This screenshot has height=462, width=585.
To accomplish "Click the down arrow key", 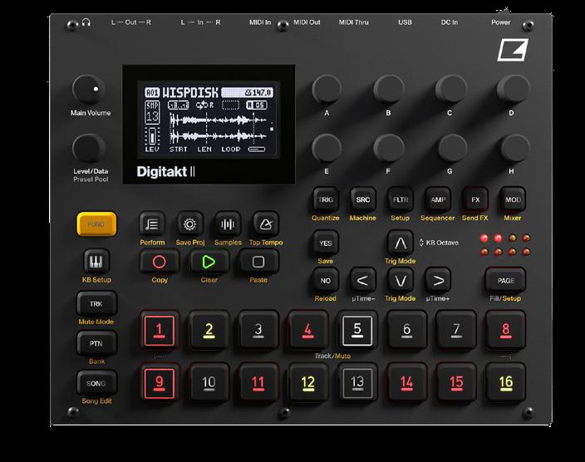I will point(401,281).
